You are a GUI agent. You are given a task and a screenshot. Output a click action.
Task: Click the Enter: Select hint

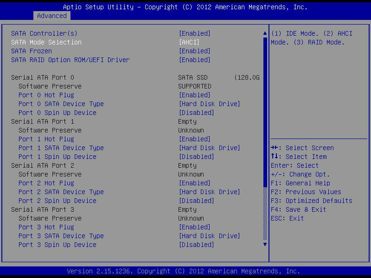point(295,165)
